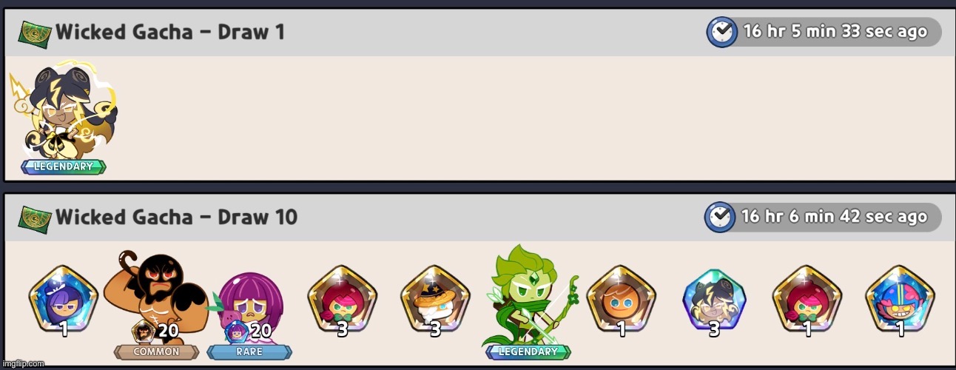Click the Common rarity badge
956x370 pixels.
coord(156,352)
